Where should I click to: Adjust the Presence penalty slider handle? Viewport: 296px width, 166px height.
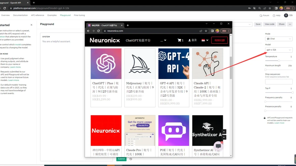point(265,111)
